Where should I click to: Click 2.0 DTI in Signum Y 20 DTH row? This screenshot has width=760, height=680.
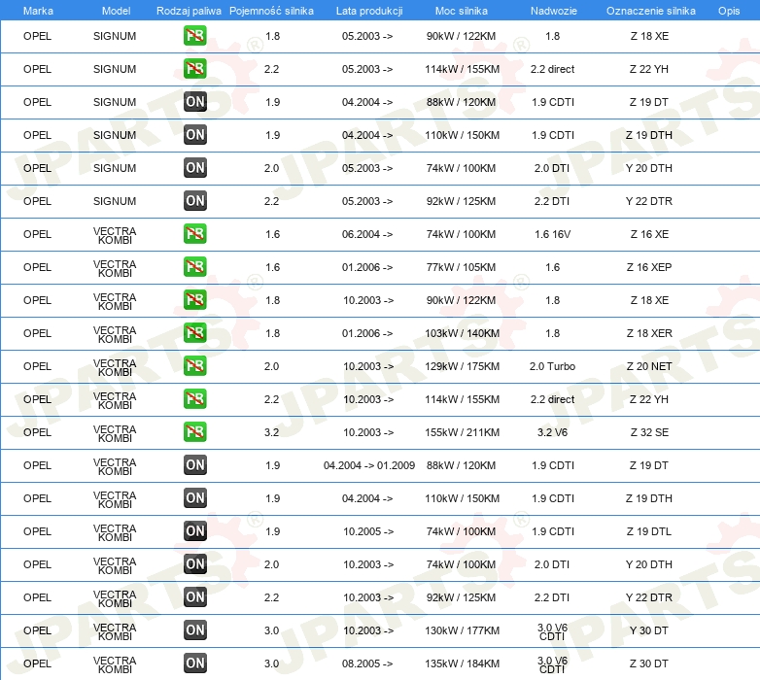(x=552, y=168)
